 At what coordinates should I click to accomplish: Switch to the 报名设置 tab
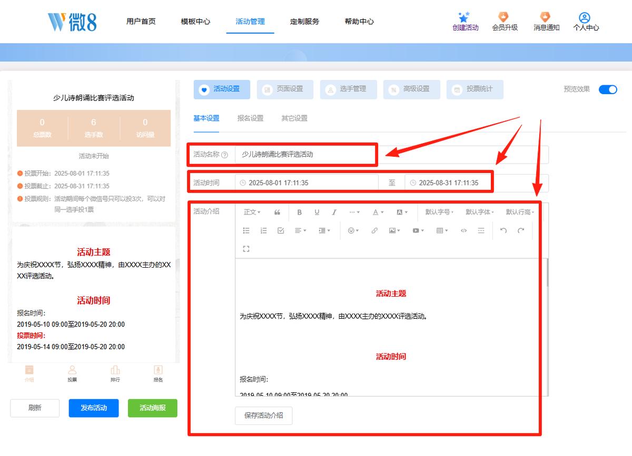pos(250,118)
